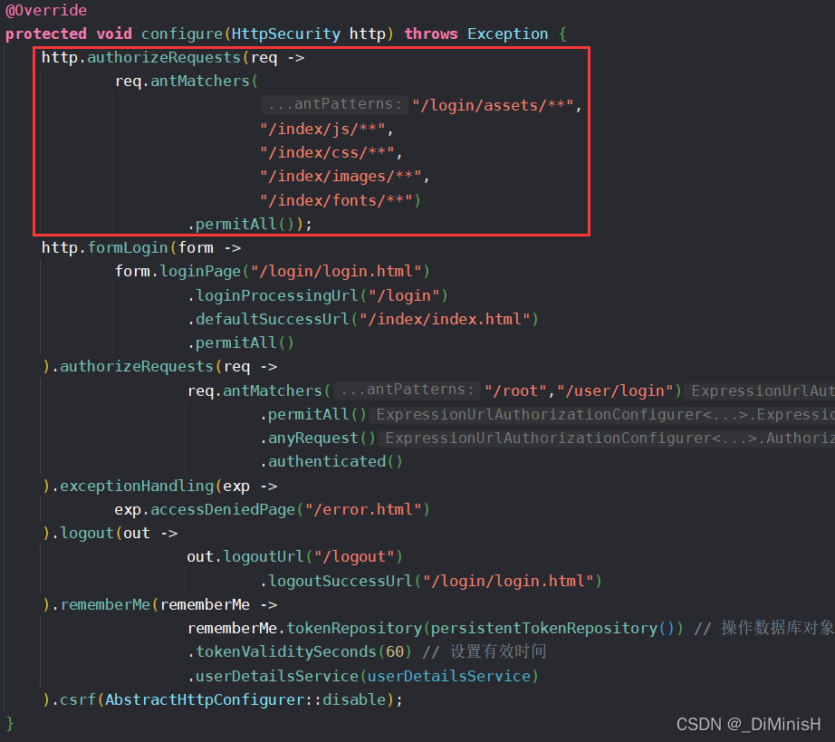Screen dimensions: 835x742
Task: Click the "/root" string literal
Action: click(516, 391)
